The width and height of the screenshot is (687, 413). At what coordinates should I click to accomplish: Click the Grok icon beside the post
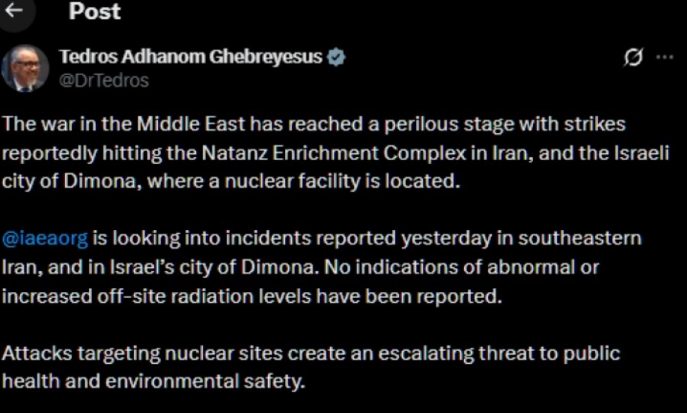(633, 57)
